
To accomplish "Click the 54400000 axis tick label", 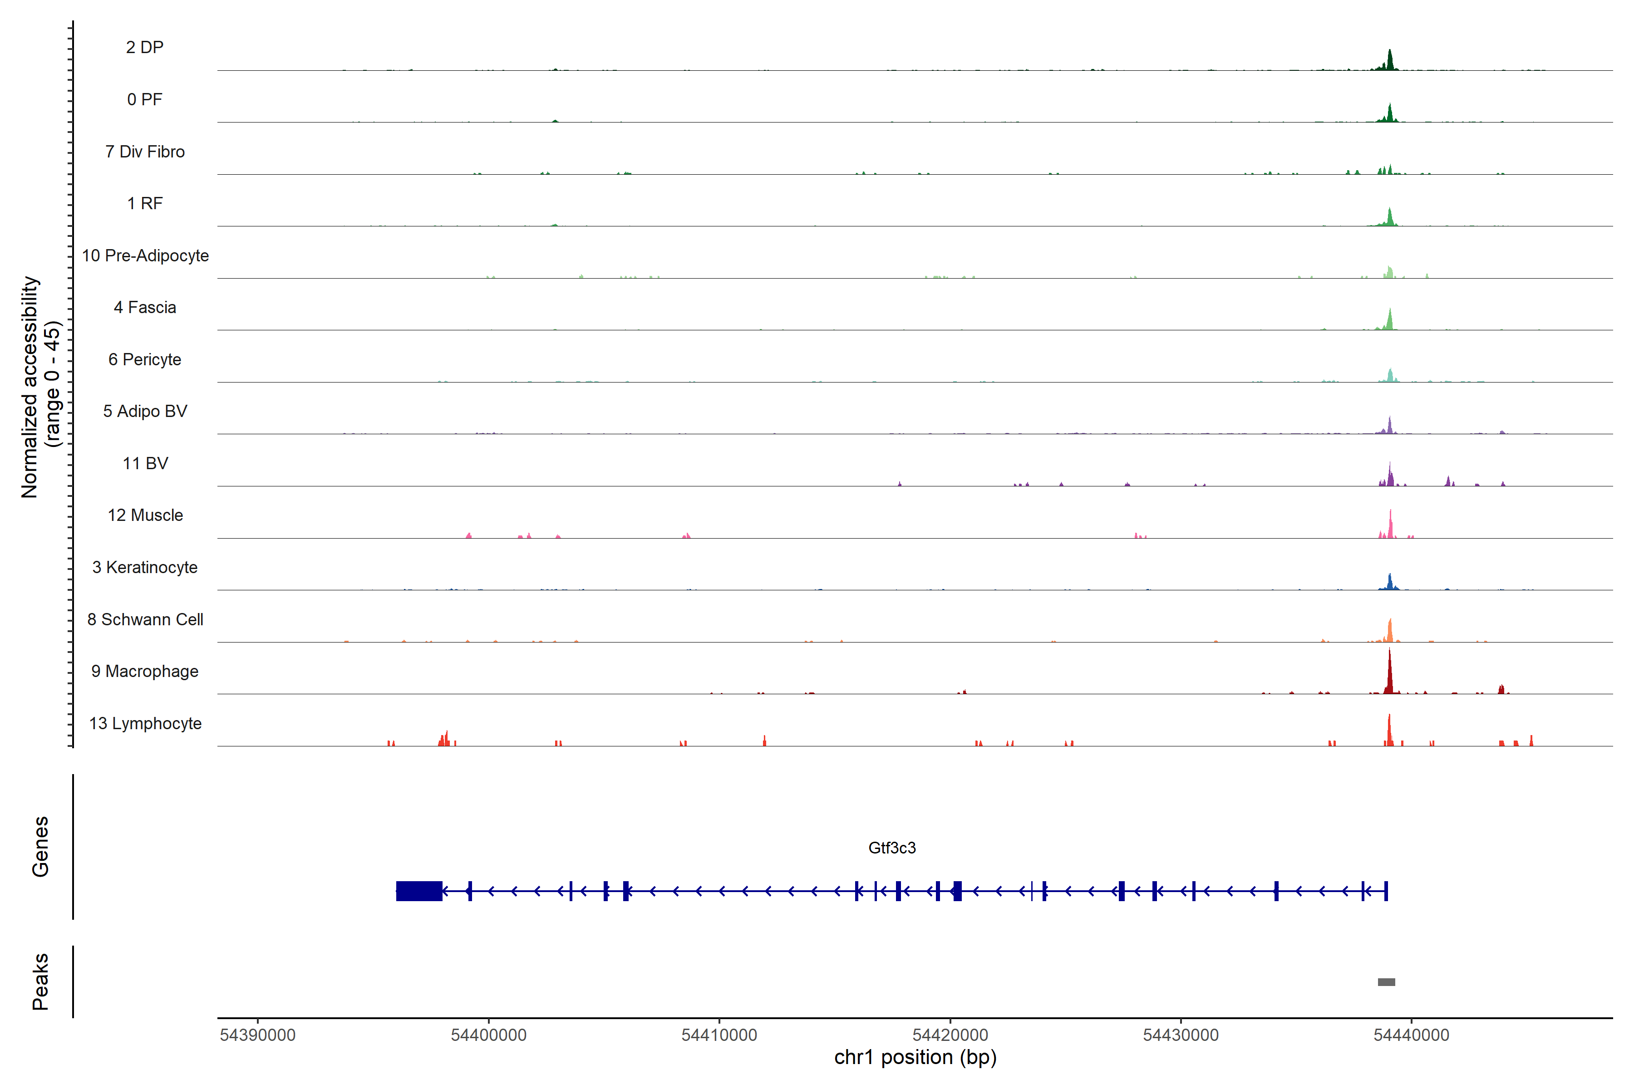I will 488,1035.
